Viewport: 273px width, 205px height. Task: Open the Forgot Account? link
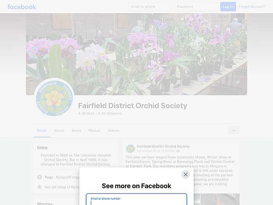click(252, 7)
